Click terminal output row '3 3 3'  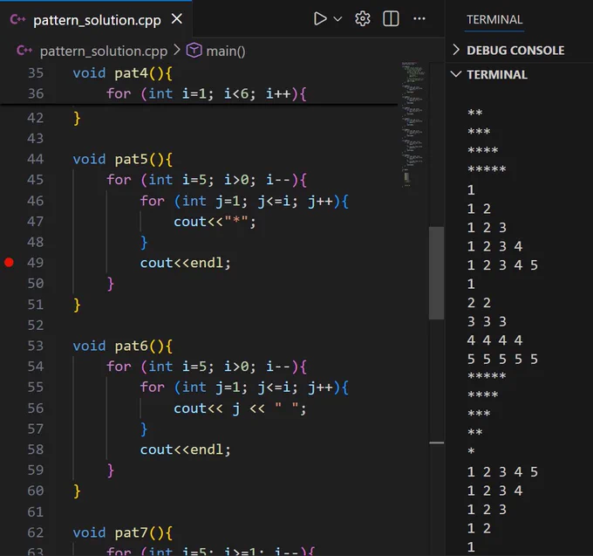[x=487, y=322]
